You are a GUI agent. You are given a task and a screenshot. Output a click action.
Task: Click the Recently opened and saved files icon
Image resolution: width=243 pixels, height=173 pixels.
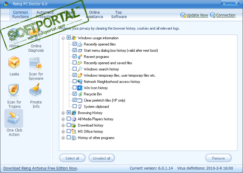[x=80, y=63]
